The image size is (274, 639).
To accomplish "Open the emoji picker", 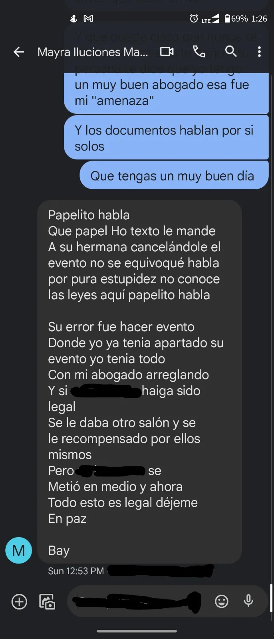I will 222,601.
